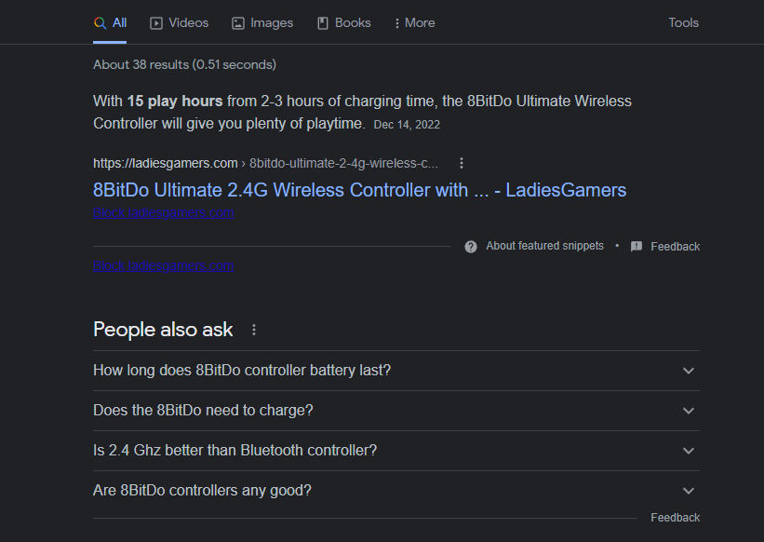Select the All results tab

[111, 23]
